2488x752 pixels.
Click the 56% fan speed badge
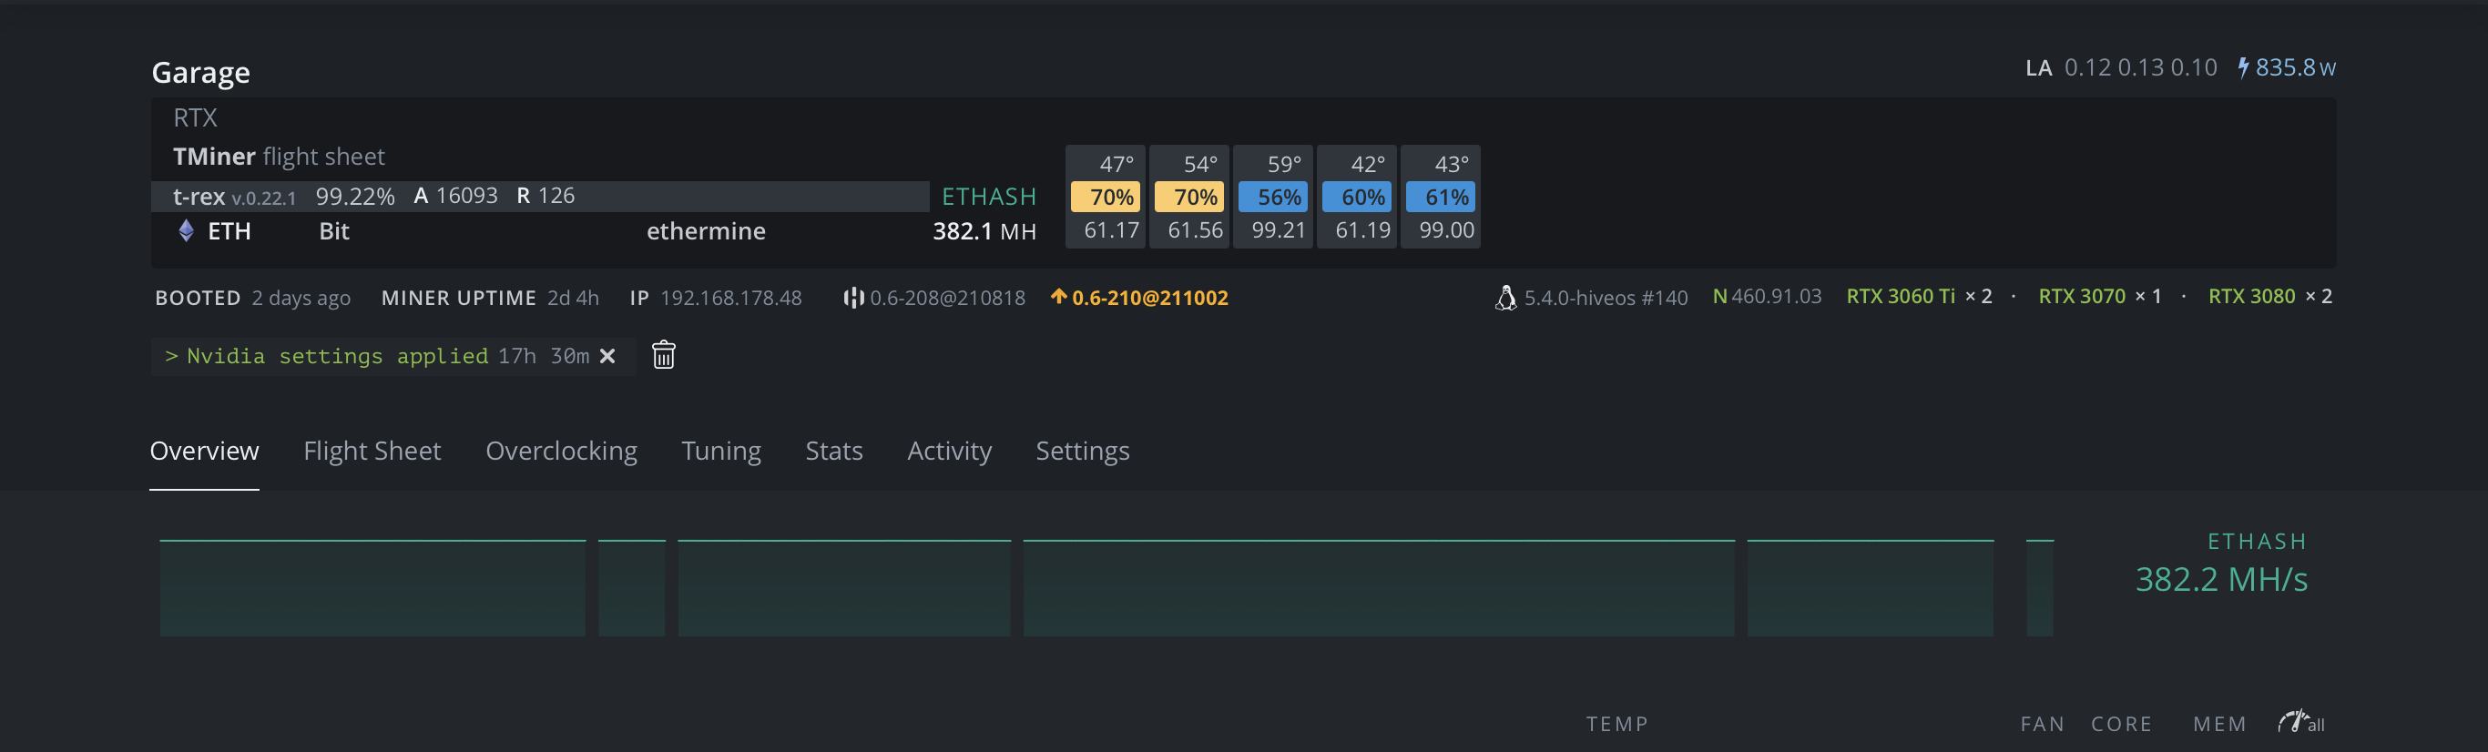click(x=1273, y=197)
